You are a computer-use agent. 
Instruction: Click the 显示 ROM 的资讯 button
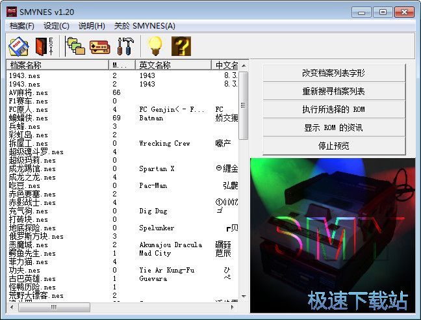[333, 127]
